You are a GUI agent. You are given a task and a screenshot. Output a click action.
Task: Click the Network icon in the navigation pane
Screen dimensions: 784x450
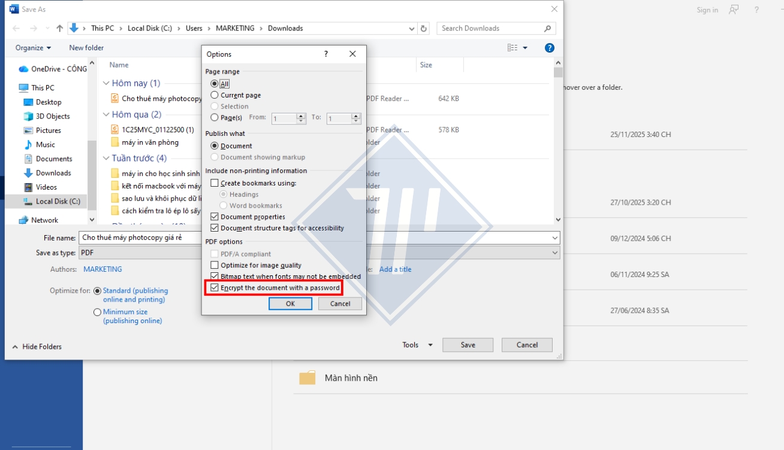coord(24,220)
